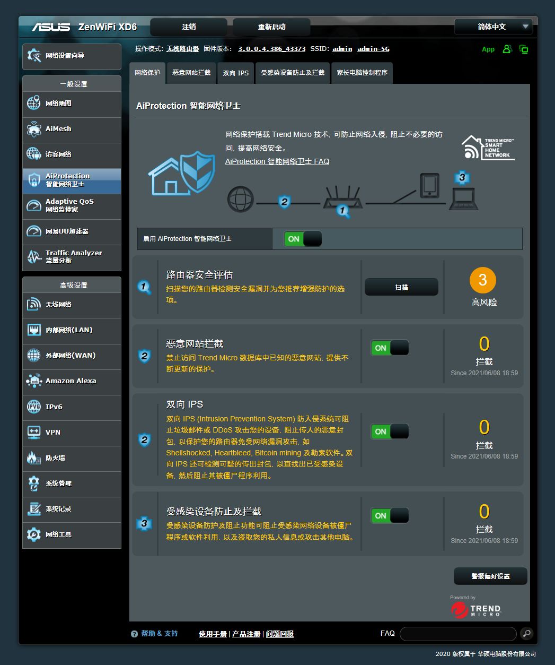Screen dimensions: 555x665
Task: Click the Traffic Analyzer waveform icon
Action: coord(34,257)
